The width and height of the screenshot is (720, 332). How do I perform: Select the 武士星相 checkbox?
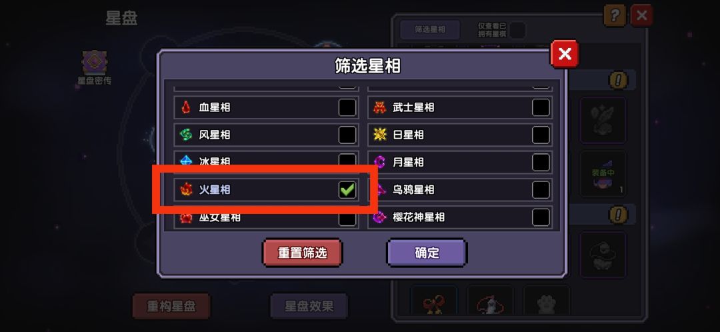coord(541,107)
